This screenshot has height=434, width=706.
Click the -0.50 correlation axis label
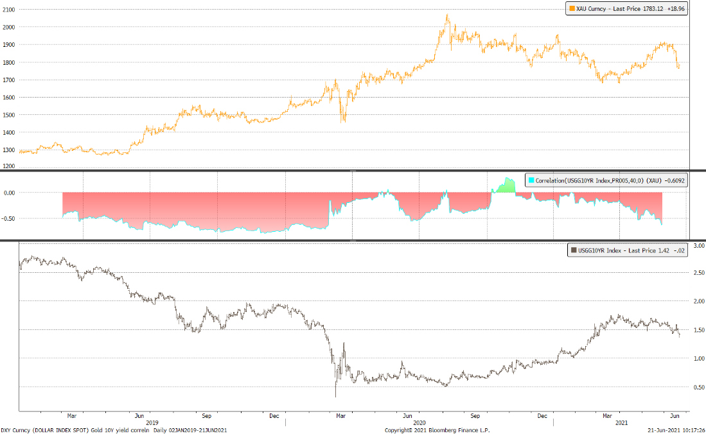tap(9, 218)
